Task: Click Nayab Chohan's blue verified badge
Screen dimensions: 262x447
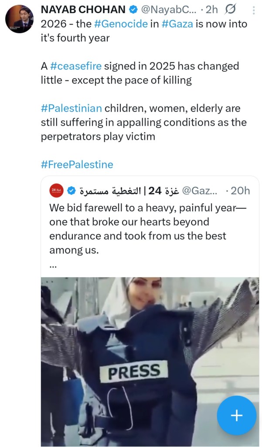Action: click(x=133, y=9)
